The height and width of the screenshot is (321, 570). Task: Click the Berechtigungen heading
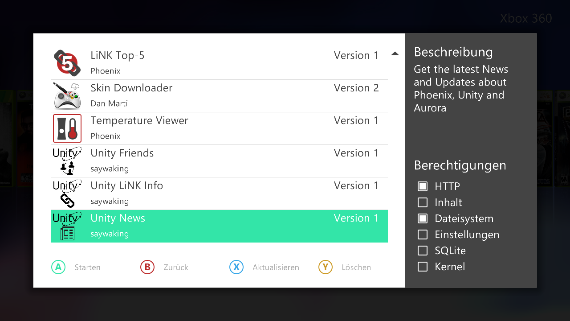tap(460, 165)
